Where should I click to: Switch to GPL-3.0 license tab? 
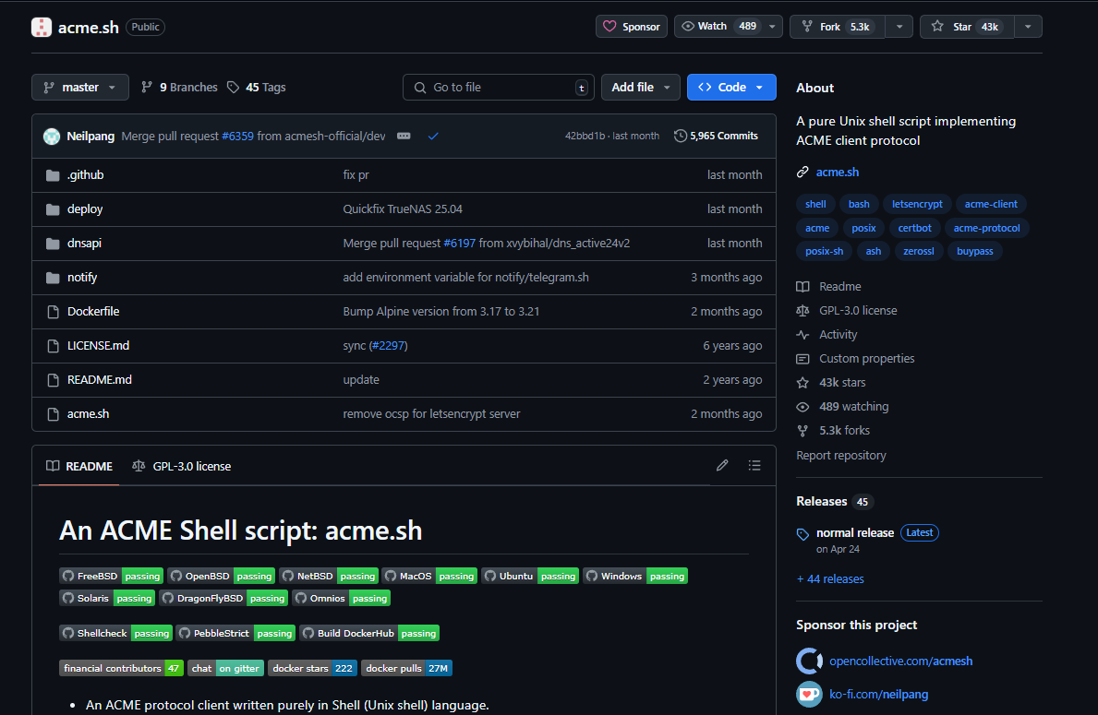181,466
